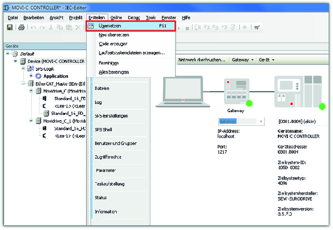The image size is (333, 230).
Task: Click the Paste clipboard toolbar icon
Action: click(68, 28)
